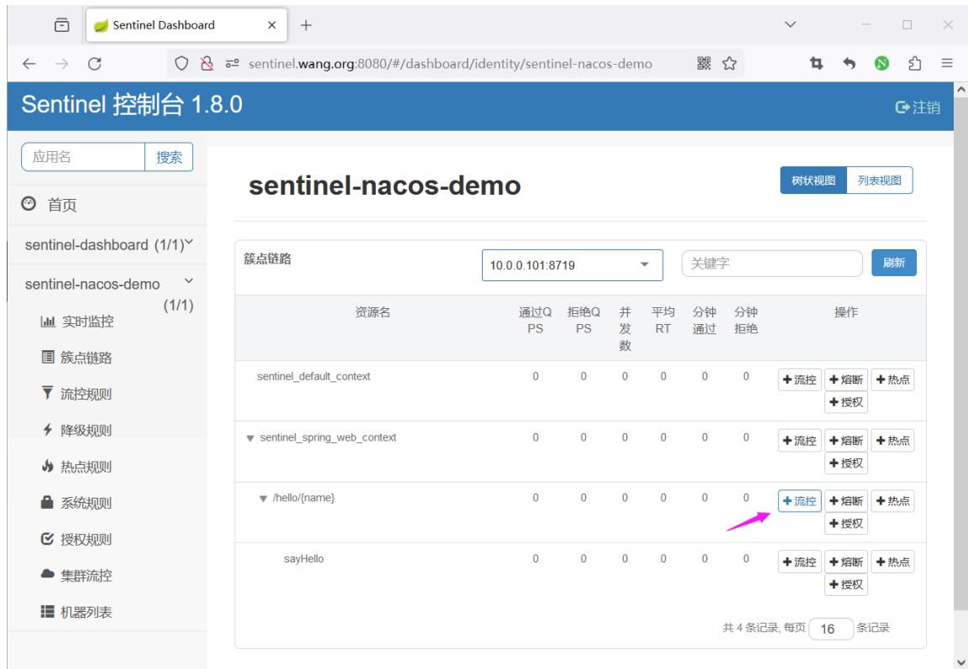This screenshot has width=968, height=669.
Task: Collapse sentinel_spring_web_context tree node
Action: point(250,438)
